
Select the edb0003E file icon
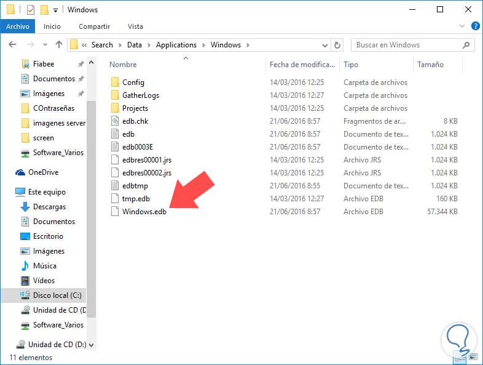click(x=114, y=147)
